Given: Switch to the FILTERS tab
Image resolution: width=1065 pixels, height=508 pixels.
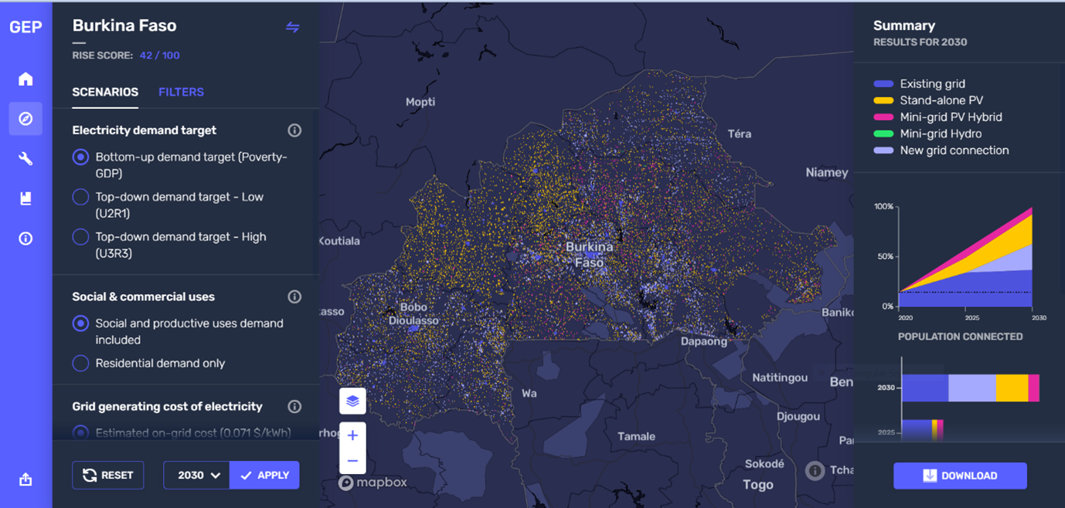Looking at the screenshot, I should click(x=181, y=92).
